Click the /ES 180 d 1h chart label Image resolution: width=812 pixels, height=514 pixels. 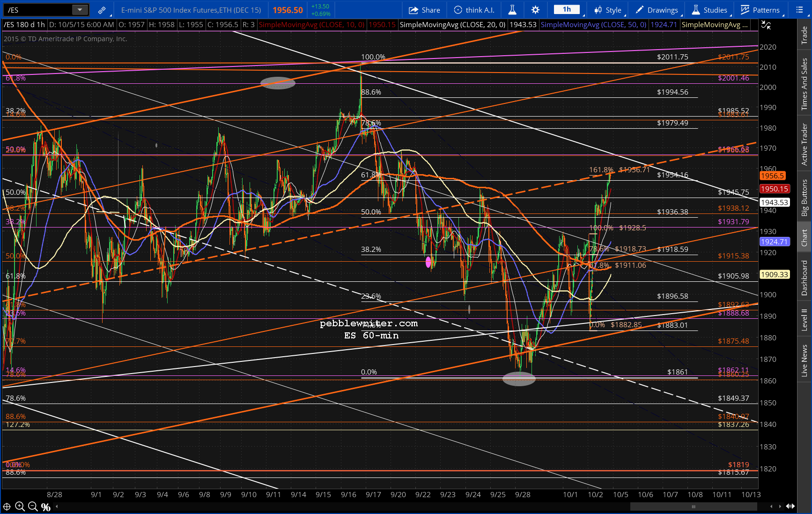tap(24, 25)
